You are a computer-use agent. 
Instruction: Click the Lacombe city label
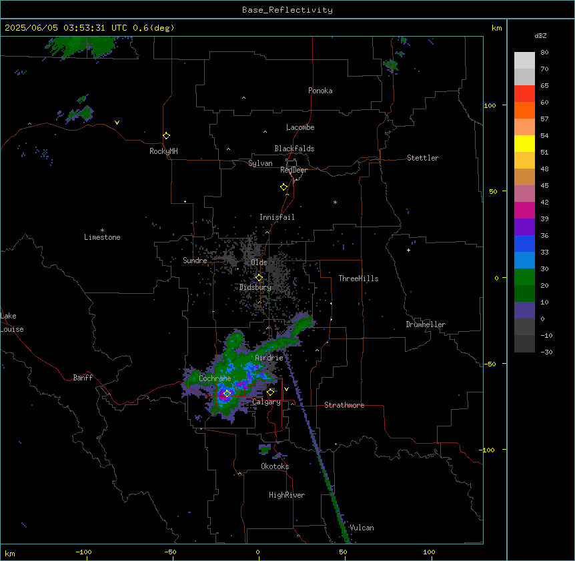click(x=300, y=127)
